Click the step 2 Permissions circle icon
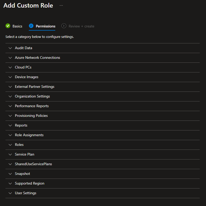This screenshot has height=206, width=206. [x=31, y=26]
